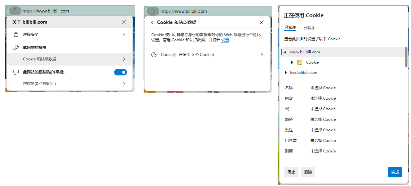Click the 内容 field value 未选择 Cookie
The height and width of the screenshot is (186, 411).
323,98
